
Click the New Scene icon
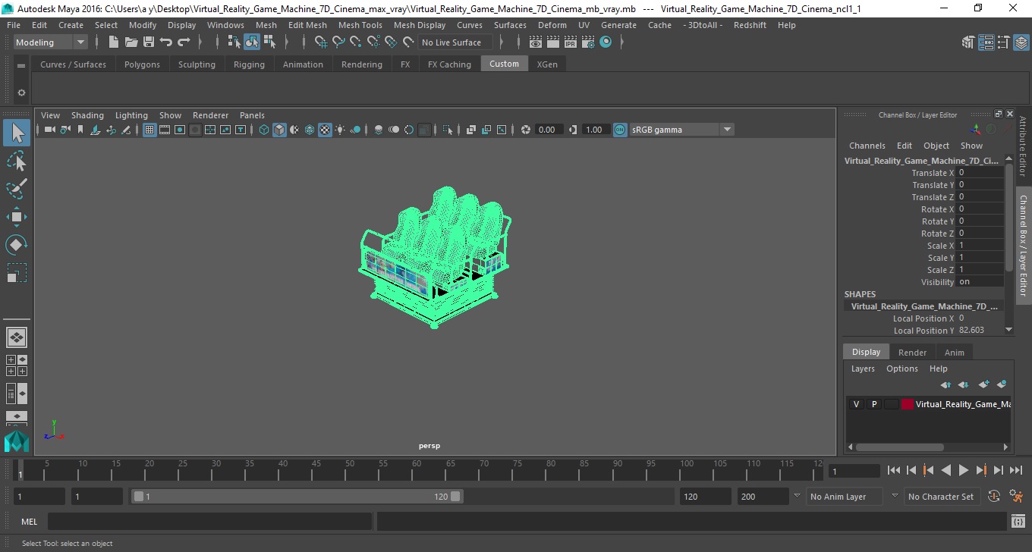(x=113, y=42)
